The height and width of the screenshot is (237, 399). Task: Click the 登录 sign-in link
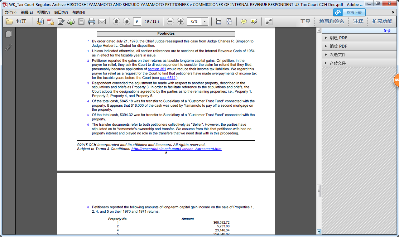tap(387, 31)
